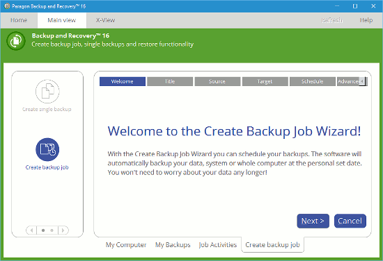383x261 pixels.
Task: Open the My Computer bottom tab
Action: [126, 244]
